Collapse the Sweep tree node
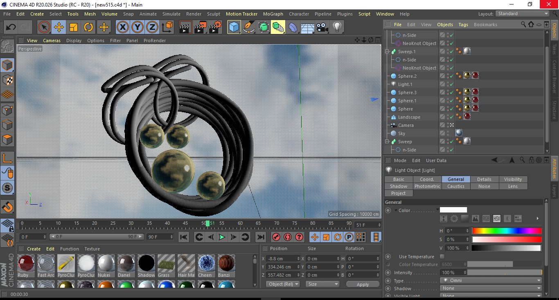 pyautogui.click(x=388, y=142)
